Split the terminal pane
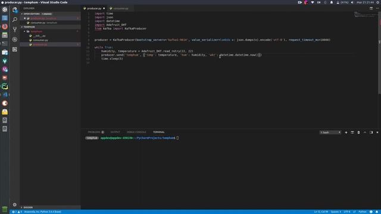 (x=352, y=133)
